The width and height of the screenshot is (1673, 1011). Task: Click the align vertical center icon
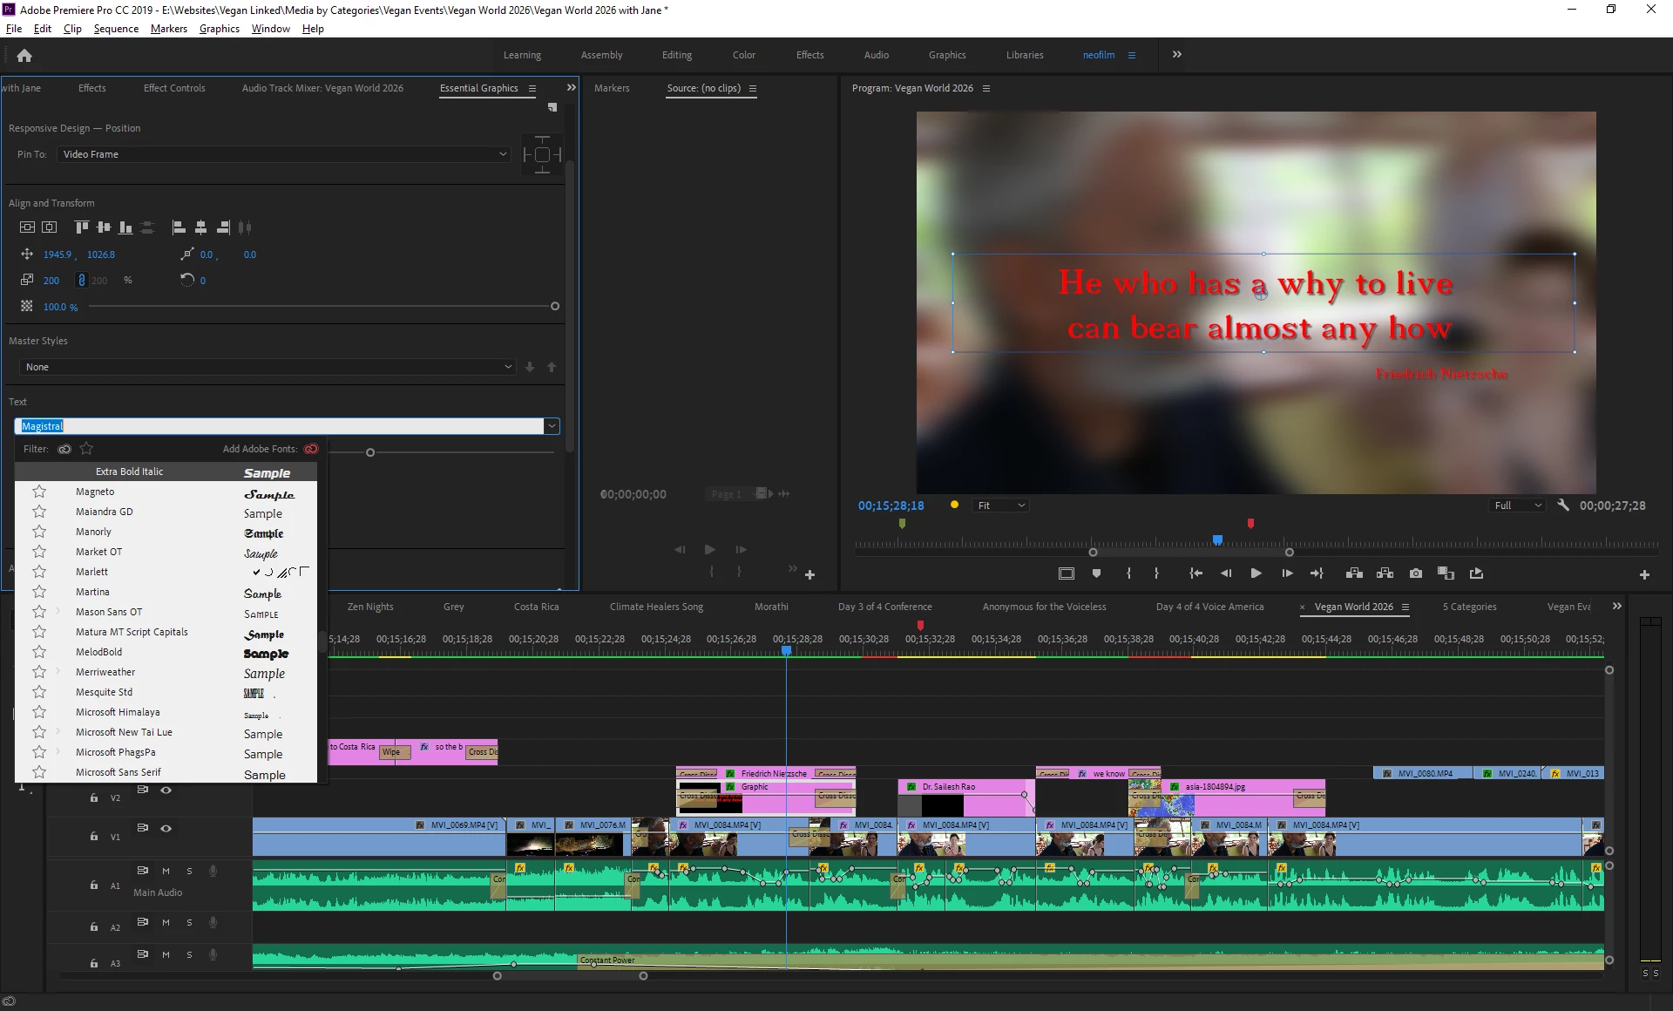coord(104,227)
